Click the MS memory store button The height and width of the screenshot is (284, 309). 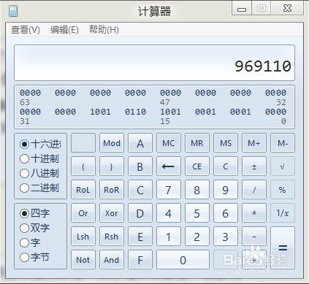(226, 143)
